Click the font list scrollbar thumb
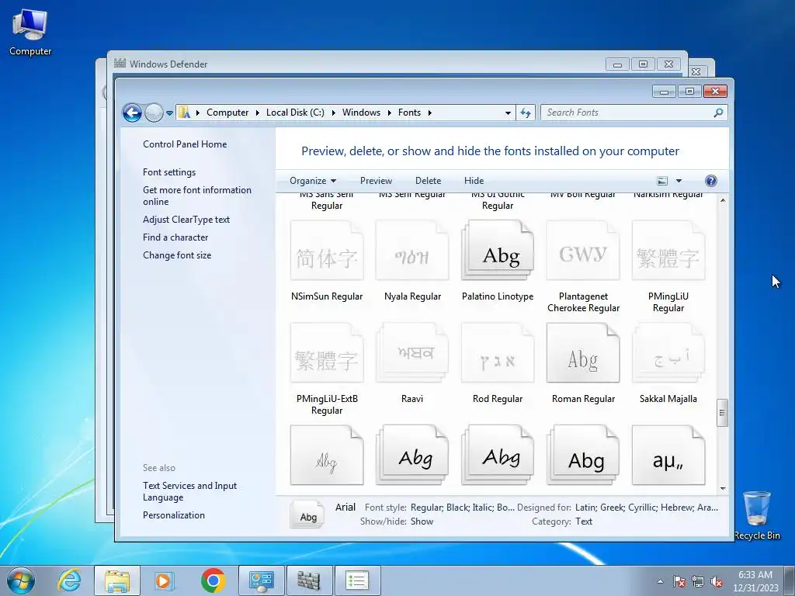This screenshot has width=795, height=596. (723, 413)
